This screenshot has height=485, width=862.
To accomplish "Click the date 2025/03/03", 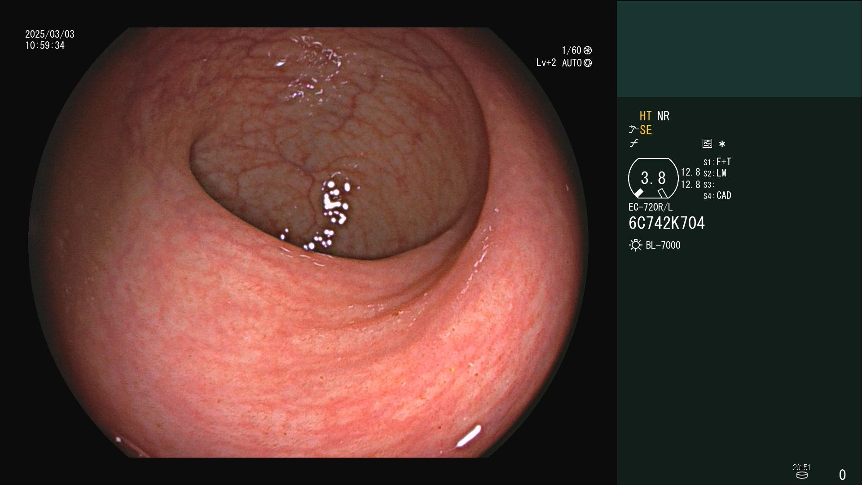I will pos(50,34).
